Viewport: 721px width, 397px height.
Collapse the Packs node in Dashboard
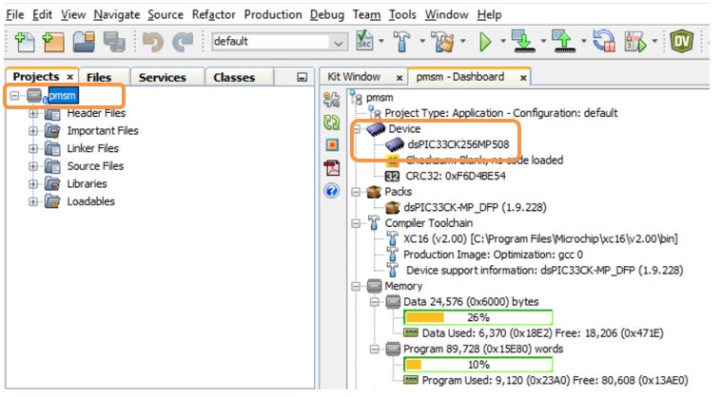pyautogui.click(x=356, y=192)
